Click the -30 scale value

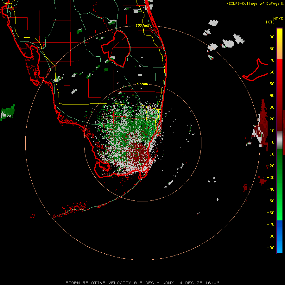point(271,178)
